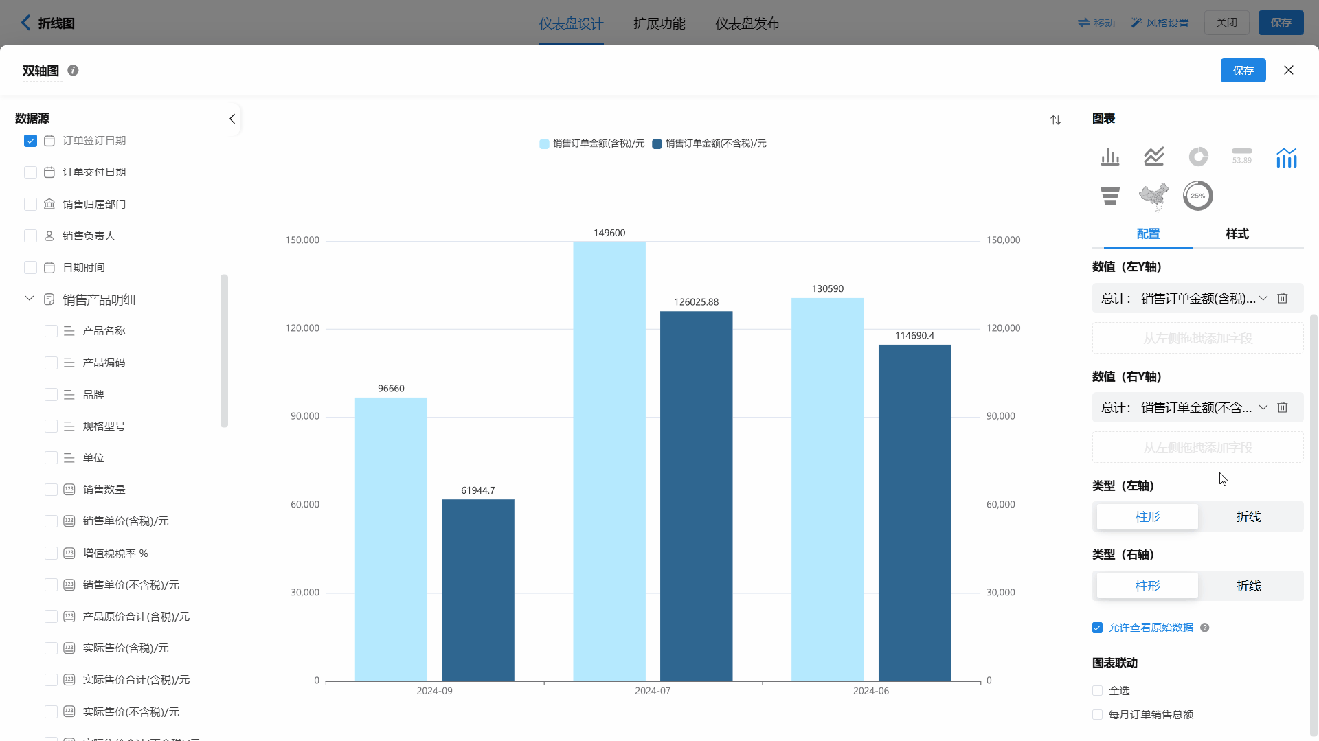Click the blue 保存 button in dialog
Viewport: 1319px width, 741px height.
(x=1242, y=71)
